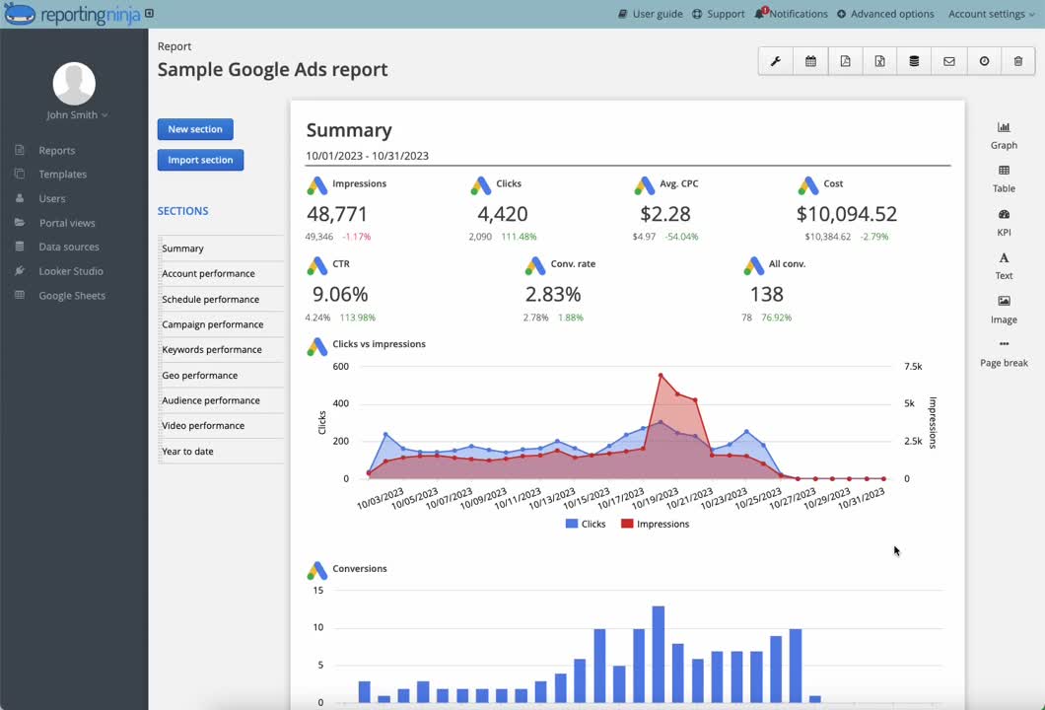Export the report as PDF
1045x710 pixels.
845,61
